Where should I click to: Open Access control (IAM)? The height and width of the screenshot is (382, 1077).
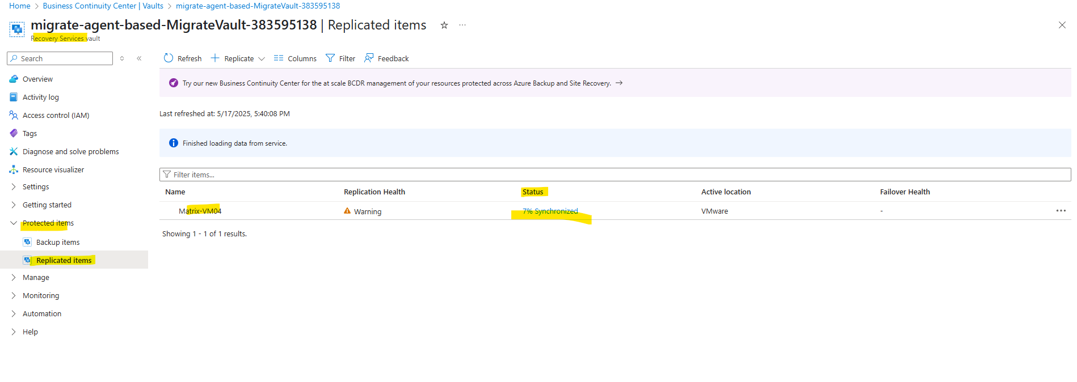56,116
